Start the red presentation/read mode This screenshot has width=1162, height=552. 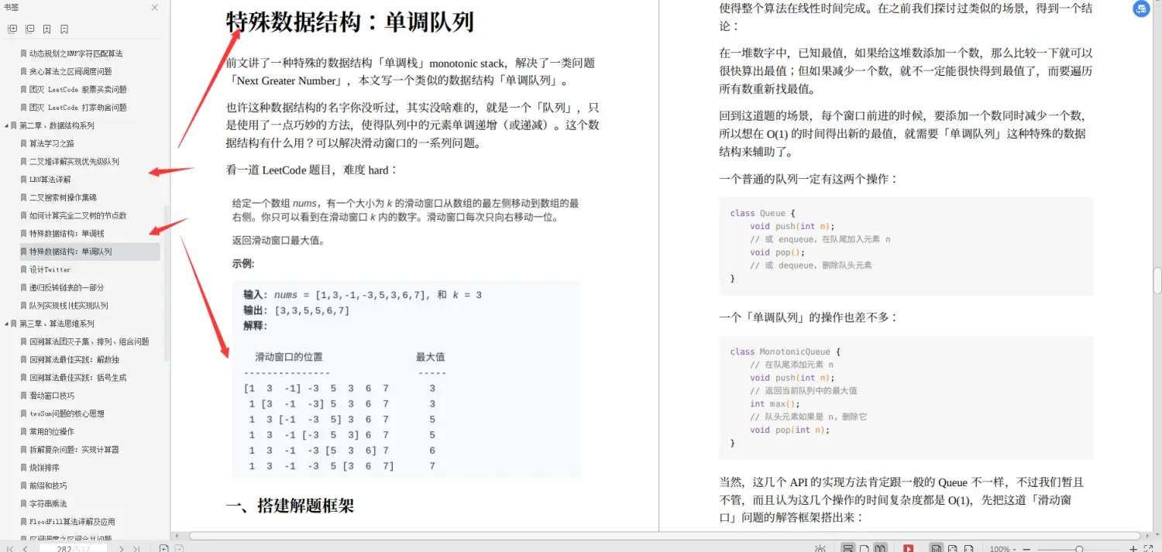pyautogui.click(x=908, y=548)
